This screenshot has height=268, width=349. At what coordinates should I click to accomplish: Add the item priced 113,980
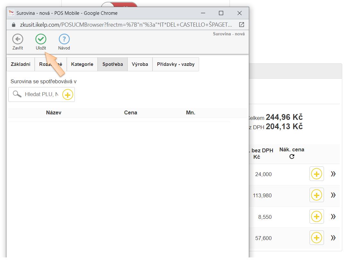[317, 195]
